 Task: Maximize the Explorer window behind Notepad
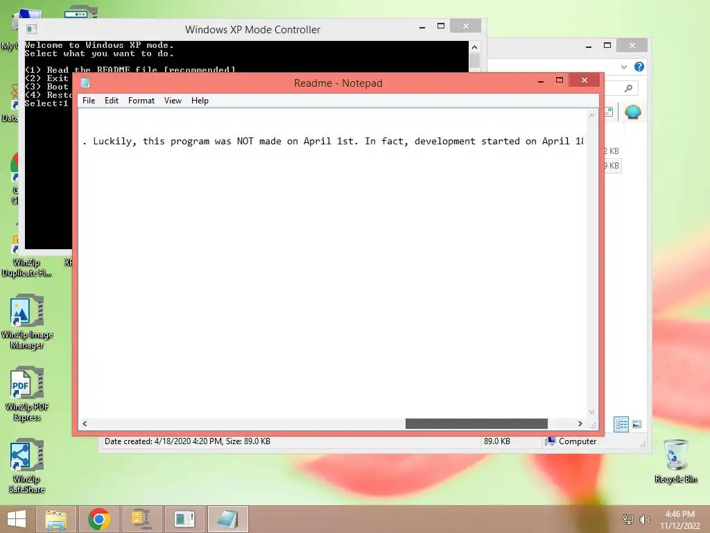(607, 45)
